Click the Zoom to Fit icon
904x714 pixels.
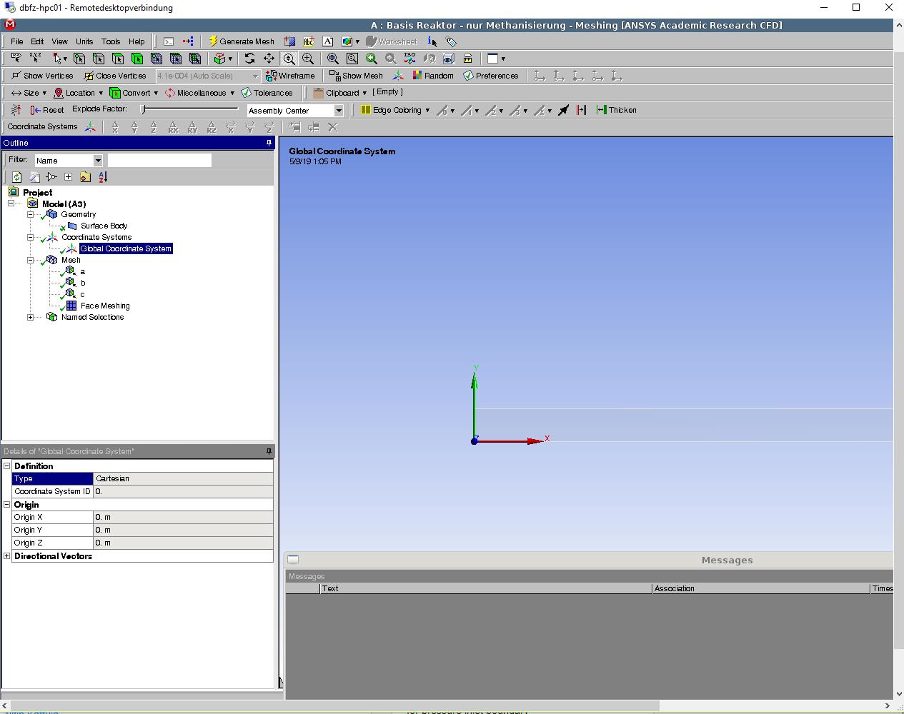332,59
